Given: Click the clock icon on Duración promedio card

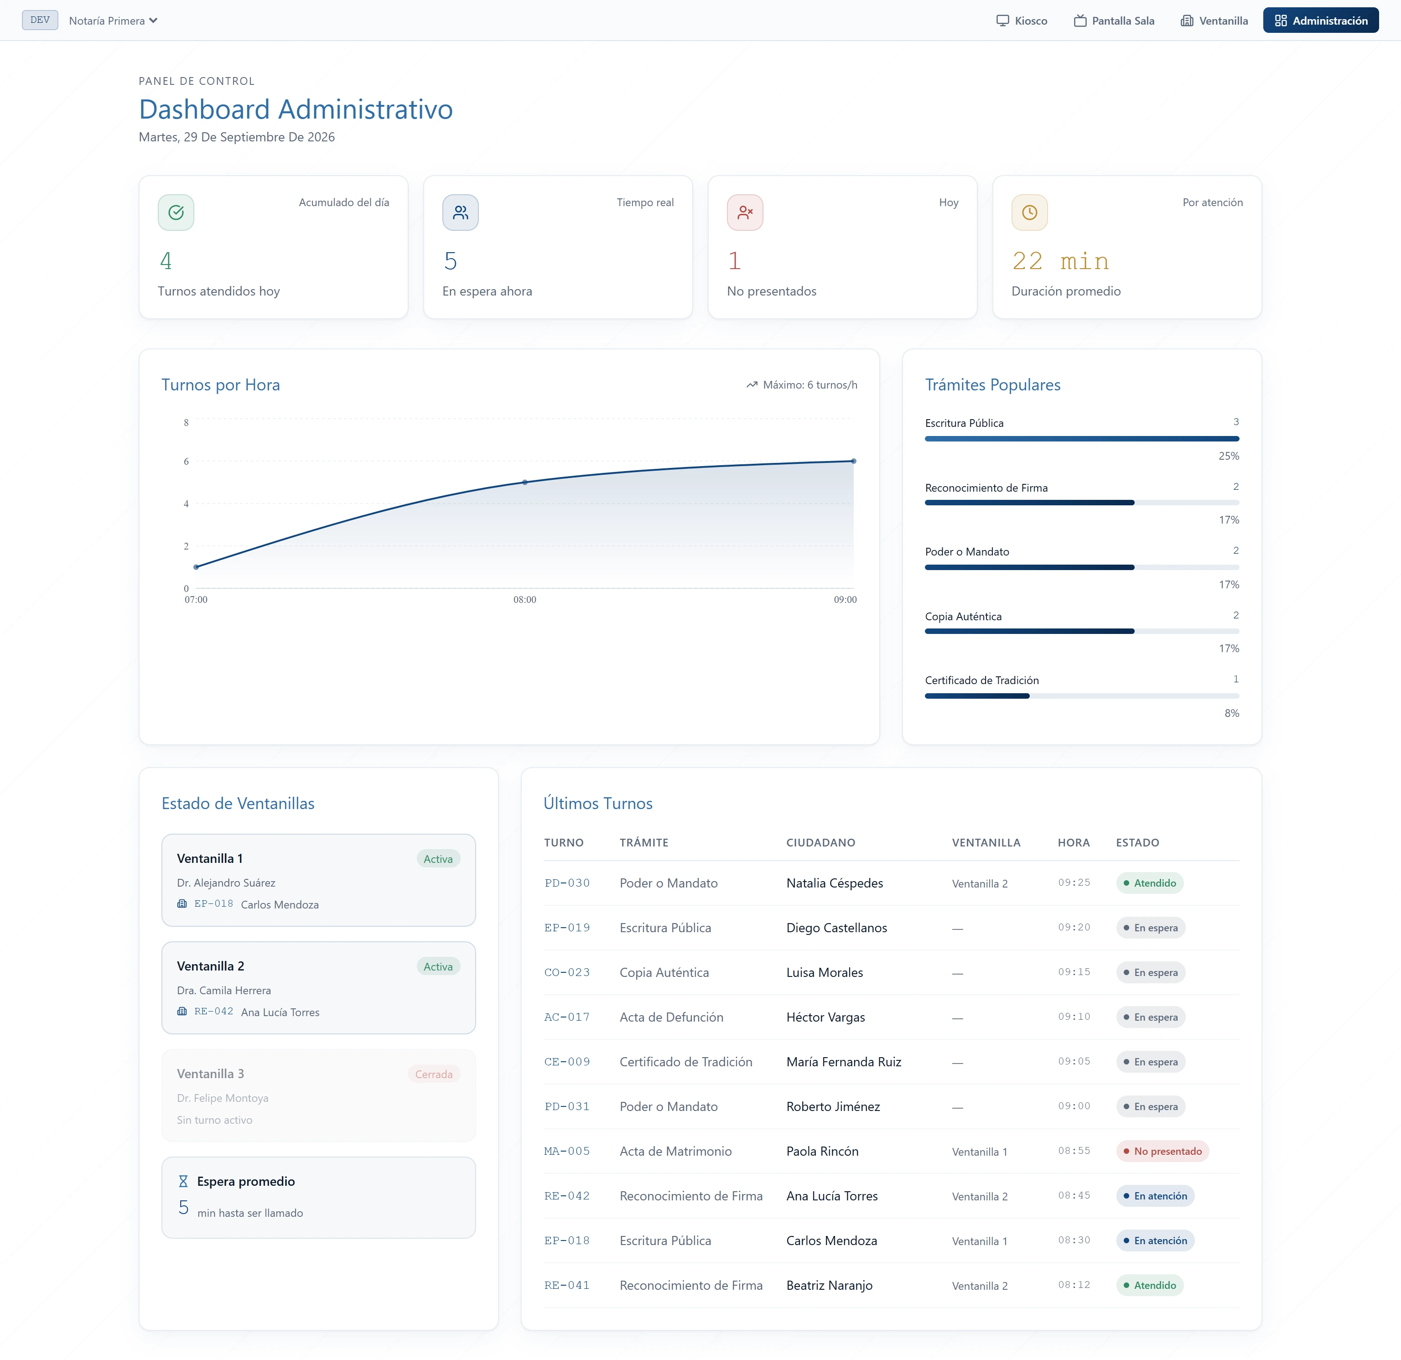Looking at the screenshot, I should pyautogui.click(x=1029, y=212).
